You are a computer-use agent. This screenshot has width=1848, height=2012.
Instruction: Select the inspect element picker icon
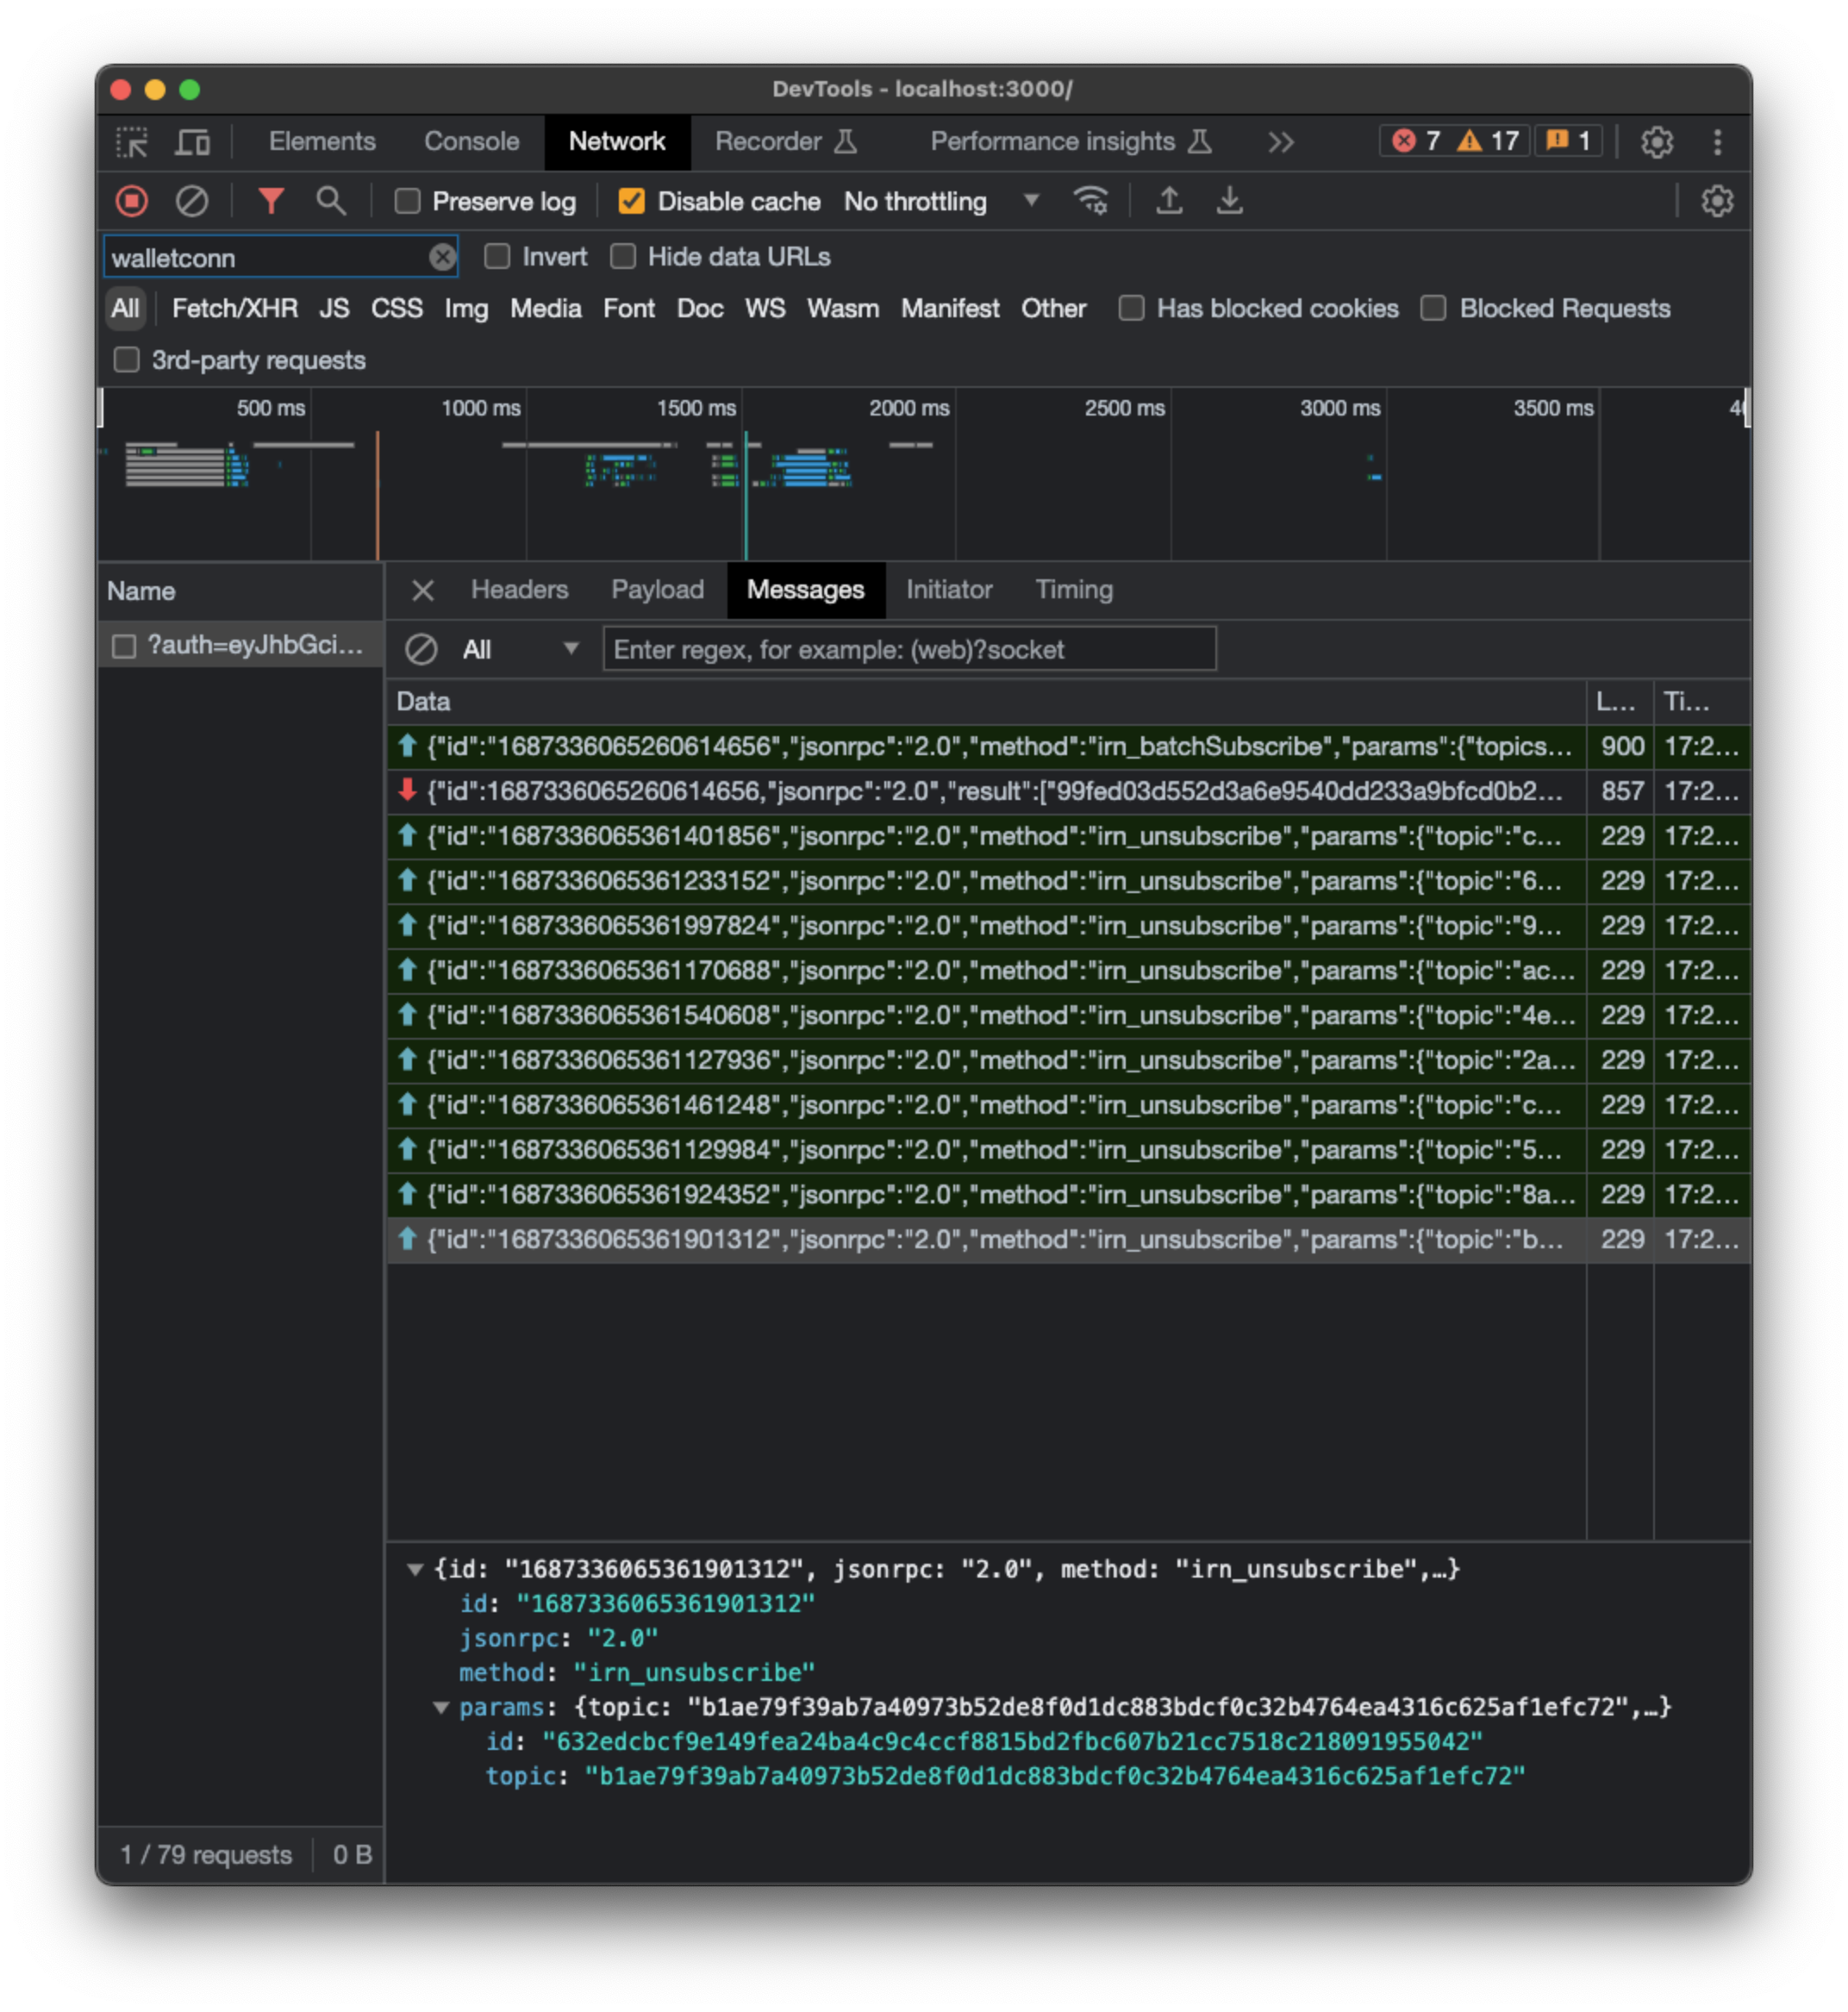pos(132,142)
